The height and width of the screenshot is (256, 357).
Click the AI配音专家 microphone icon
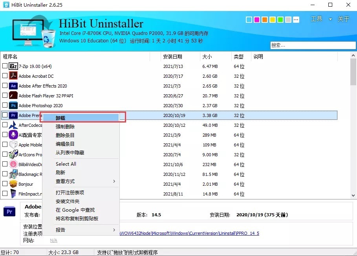13,135
